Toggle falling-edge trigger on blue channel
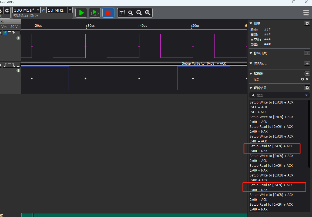312x217 pixels. pos(14,65)
